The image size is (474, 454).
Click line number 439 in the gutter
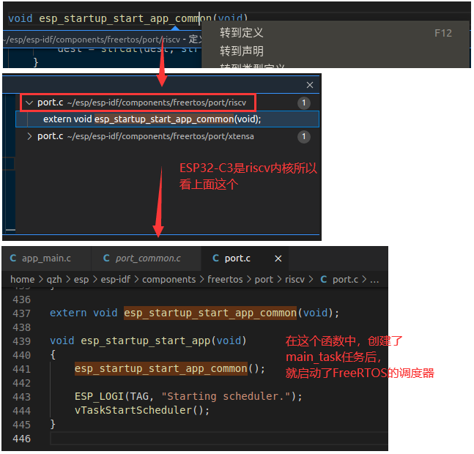21,341
